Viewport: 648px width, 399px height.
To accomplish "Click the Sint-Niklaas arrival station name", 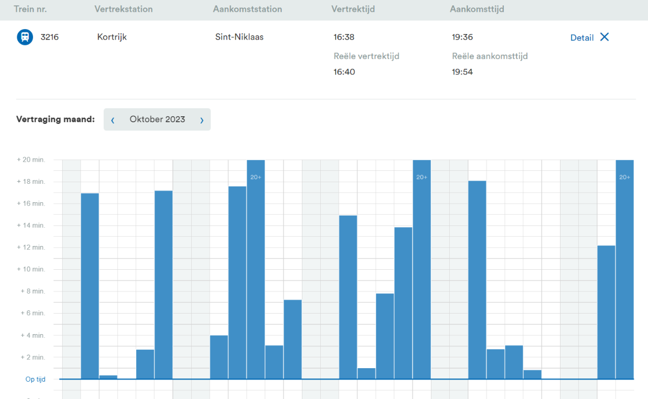I will pyautogui.click(x=239, y=37).
